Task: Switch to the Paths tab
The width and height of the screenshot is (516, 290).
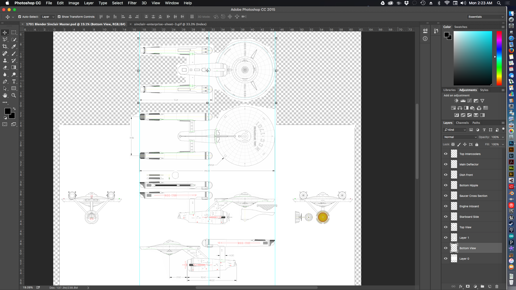Action: [476, 123]
